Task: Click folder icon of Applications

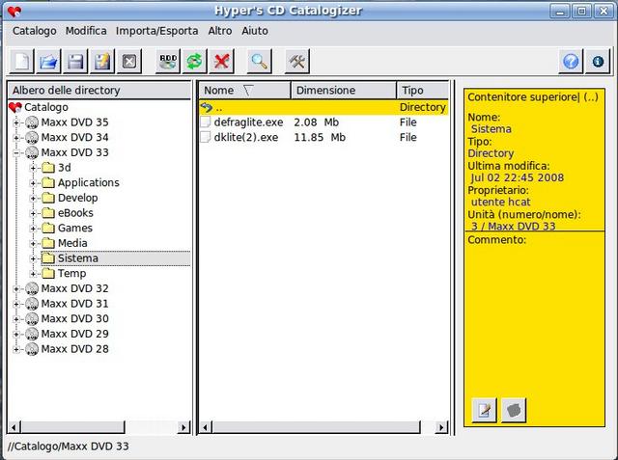Action: pyautogui.click(x=48, y=182)
